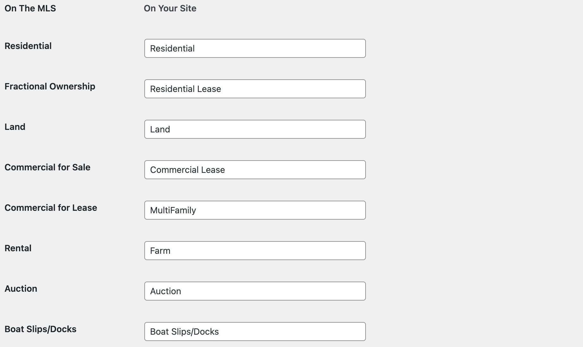Screen dimensions: 583x347
Task: Click the 'Auction' MLS row label
Action: 21,289
